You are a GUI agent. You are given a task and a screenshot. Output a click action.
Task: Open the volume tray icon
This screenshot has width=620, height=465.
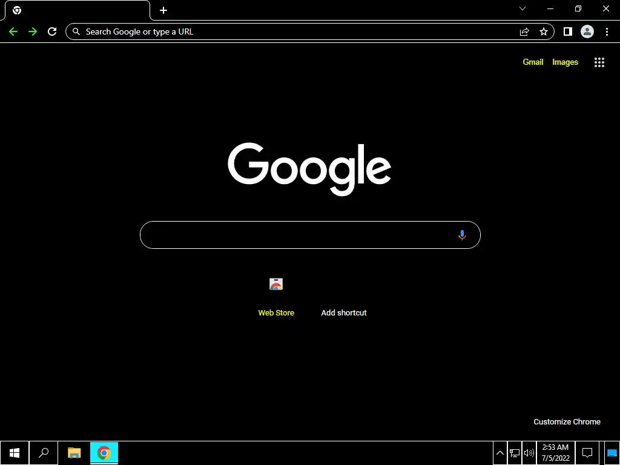point(529,453)
